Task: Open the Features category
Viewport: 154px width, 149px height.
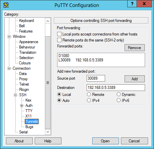Action: (x=26, y=31)
